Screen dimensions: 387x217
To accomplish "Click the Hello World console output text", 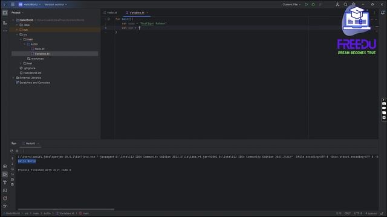I will coord(27,161).
